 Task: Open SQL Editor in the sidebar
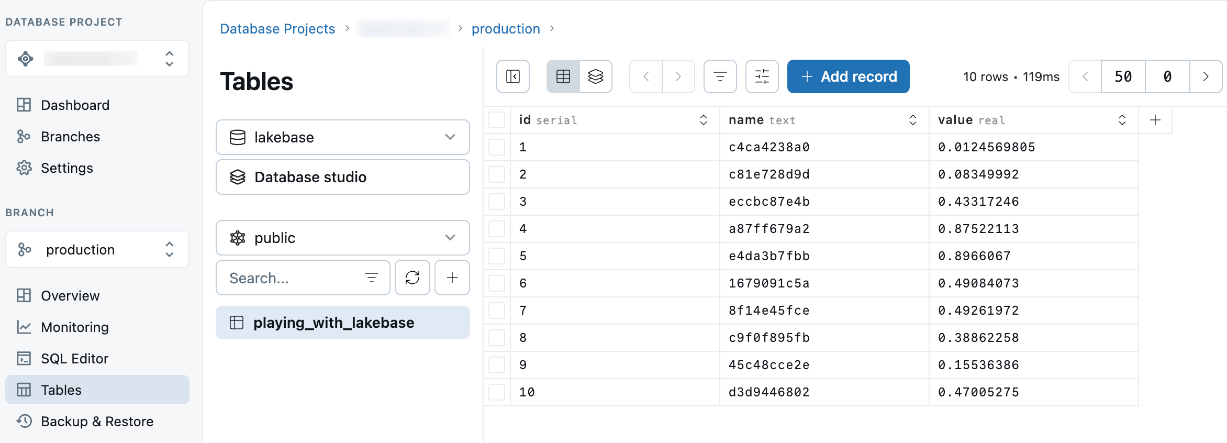point(74,359)
